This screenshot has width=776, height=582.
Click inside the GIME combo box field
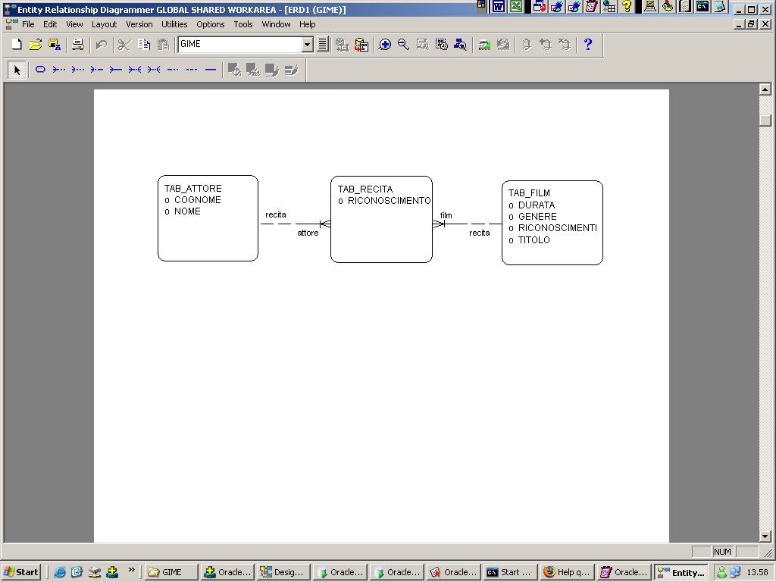[240, 45]
